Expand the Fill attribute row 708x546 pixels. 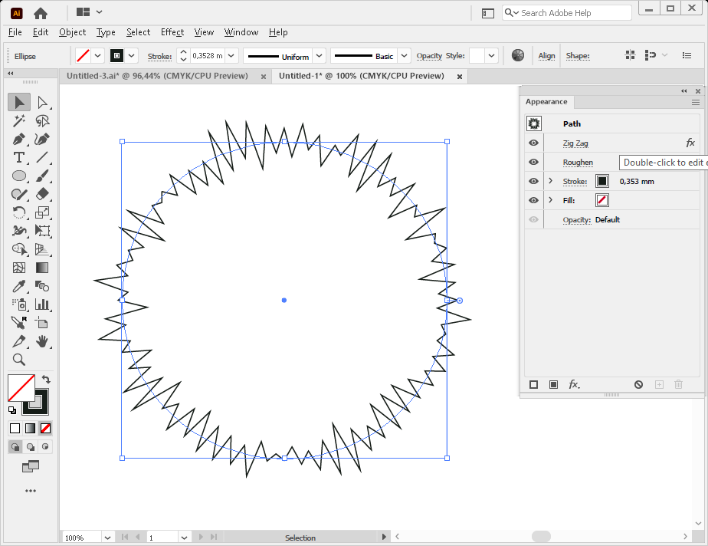[550, 201]
